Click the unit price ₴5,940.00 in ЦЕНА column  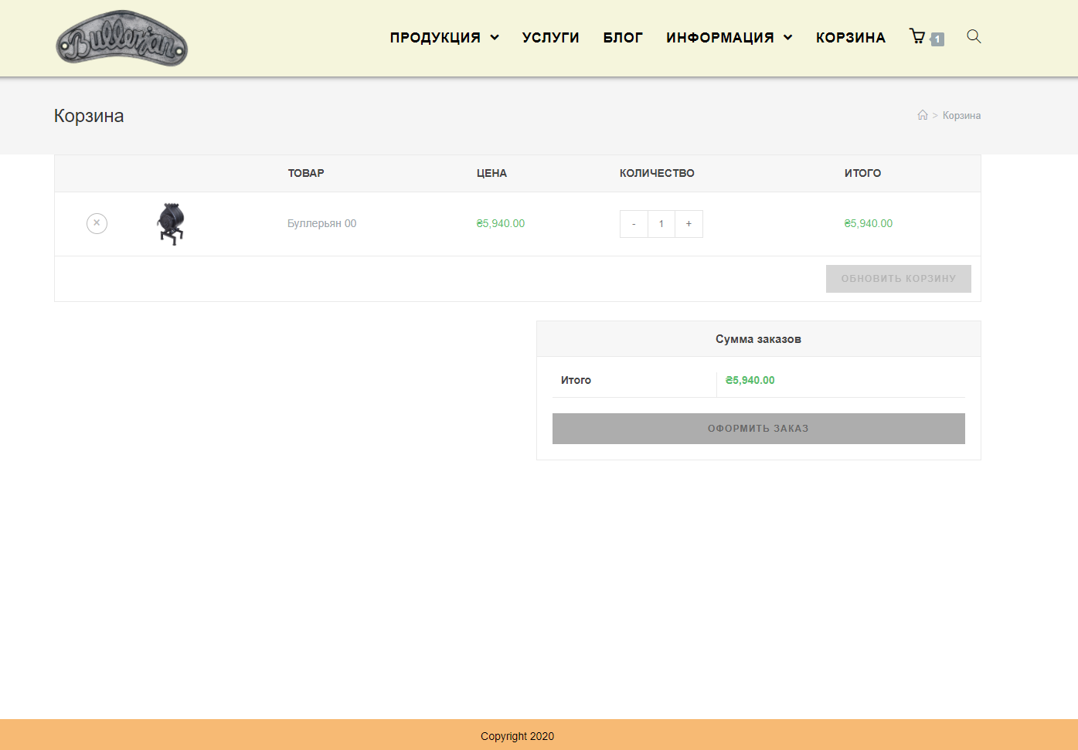(501, 223)
